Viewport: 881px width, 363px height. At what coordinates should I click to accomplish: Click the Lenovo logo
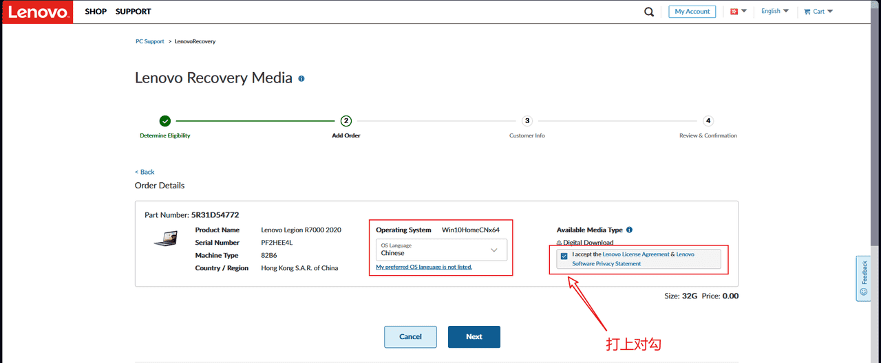[x=37, y=12]
